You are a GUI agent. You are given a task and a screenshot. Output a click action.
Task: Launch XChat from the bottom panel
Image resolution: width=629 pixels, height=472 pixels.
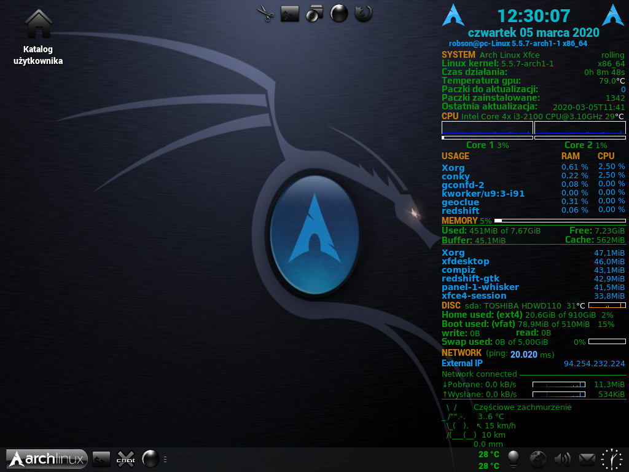tap(125, 459)
